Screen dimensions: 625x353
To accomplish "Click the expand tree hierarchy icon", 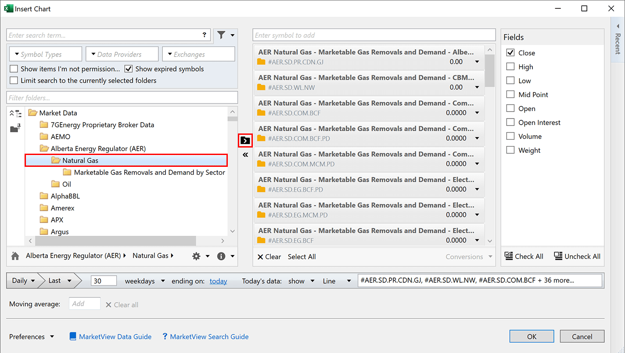I will pyautogui.click(x=15, y=114).
